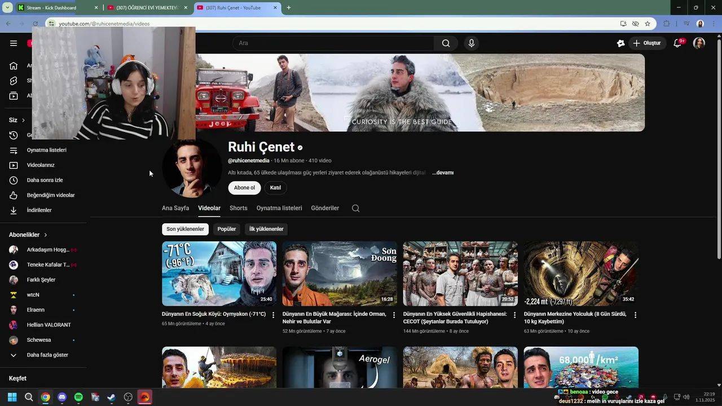Click the Oluştur create button
The height and width of the screenshot is (406, 722).
click(646, 43)
